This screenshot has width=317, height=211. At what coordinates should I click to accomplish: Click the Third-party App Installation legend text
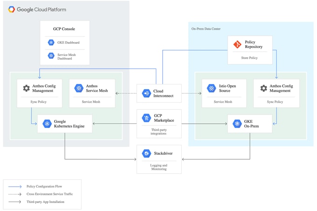[x=45, y=202]
